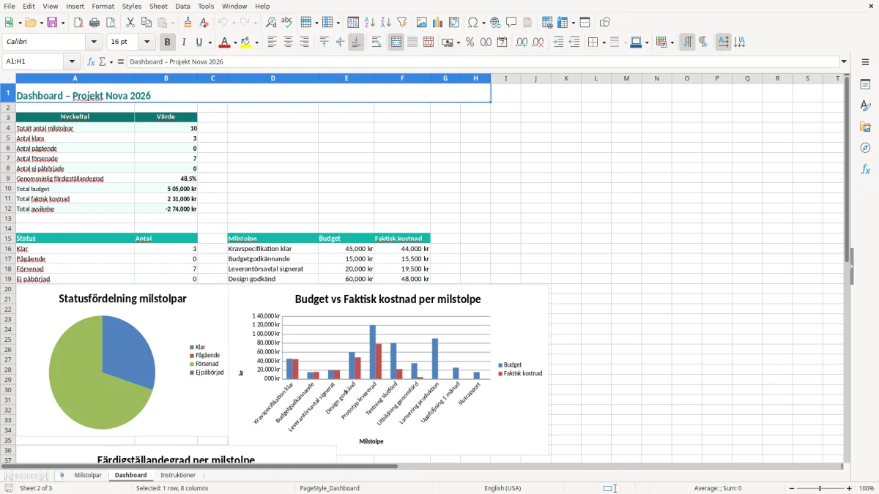Toggle Align Bottom

pyautogui.click(x=356, y=42)
